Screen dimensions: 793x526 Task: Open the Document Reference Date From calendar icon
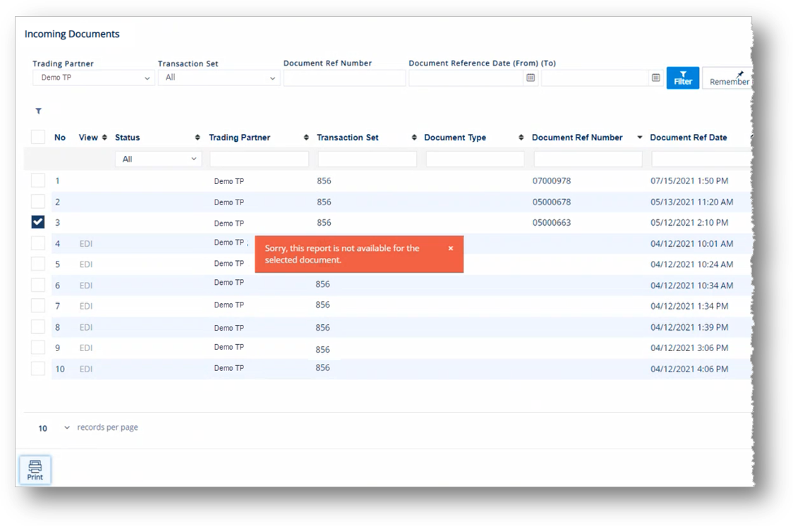[530, 78]
